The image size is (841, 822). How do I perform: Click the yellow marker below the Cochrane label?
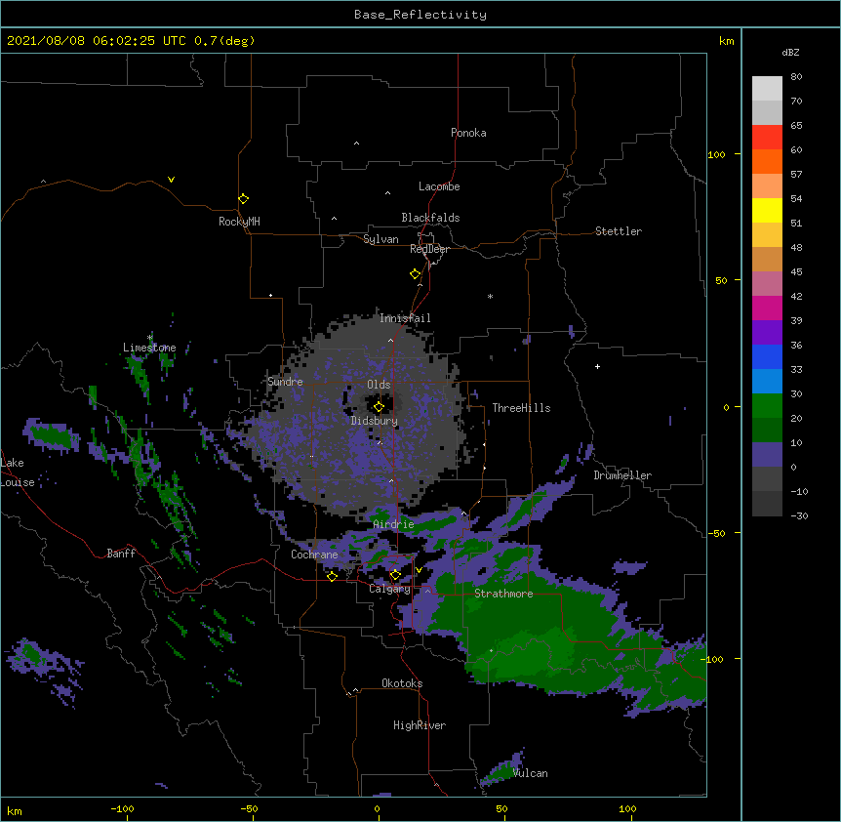click(332, 576)
